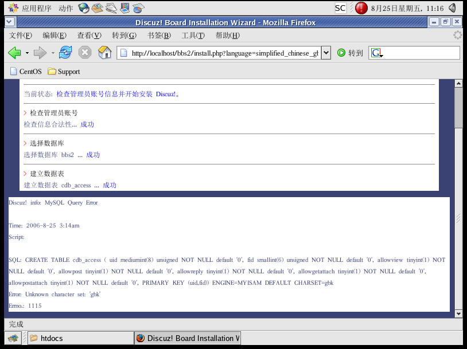Screen dimensions: 467x349
Task: Open the home page icon
Action: click(105, 52)
